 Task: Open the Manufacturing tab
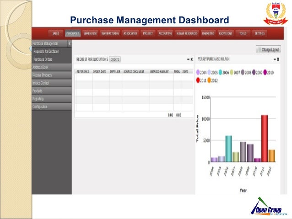tap(110, 33)
